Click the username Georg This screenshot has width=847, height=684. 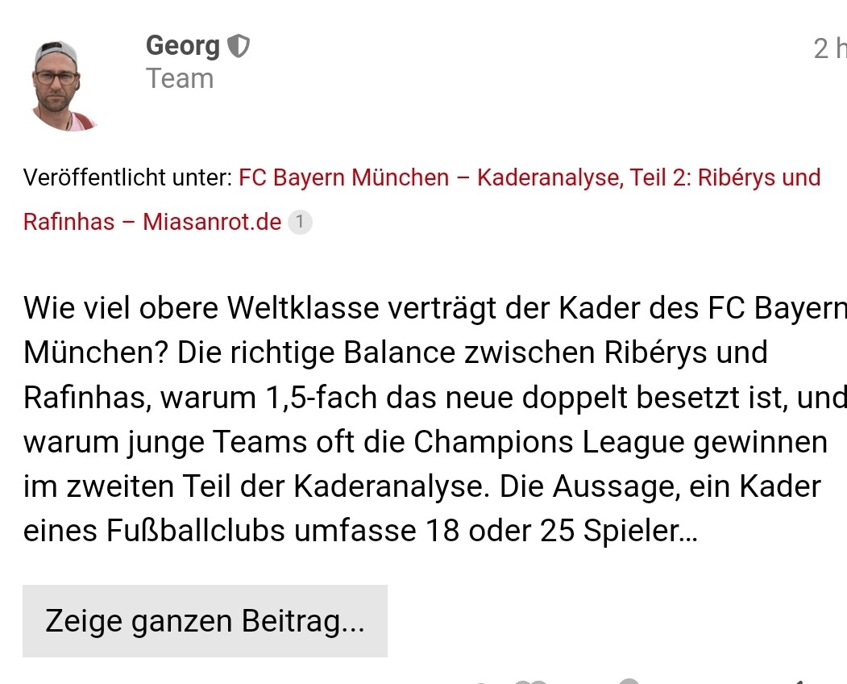[x=182, y=46]
